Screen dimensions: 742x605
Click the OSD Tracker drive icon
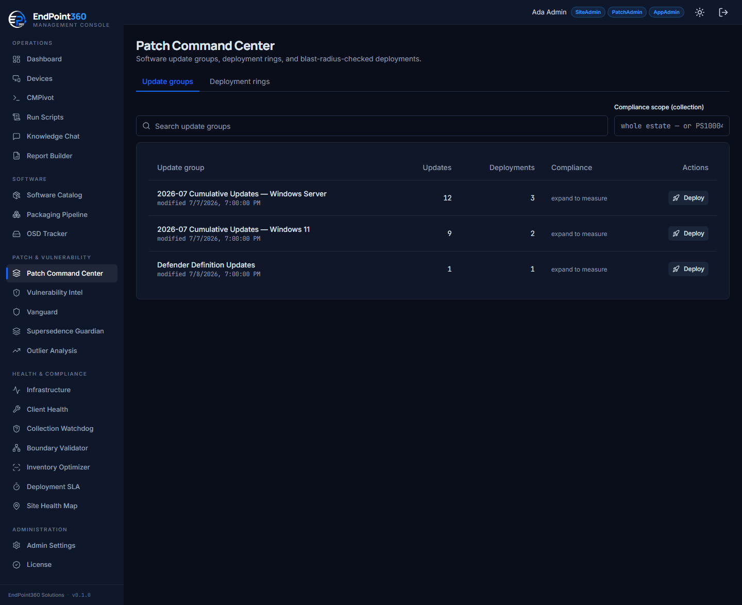coord(16,234)
